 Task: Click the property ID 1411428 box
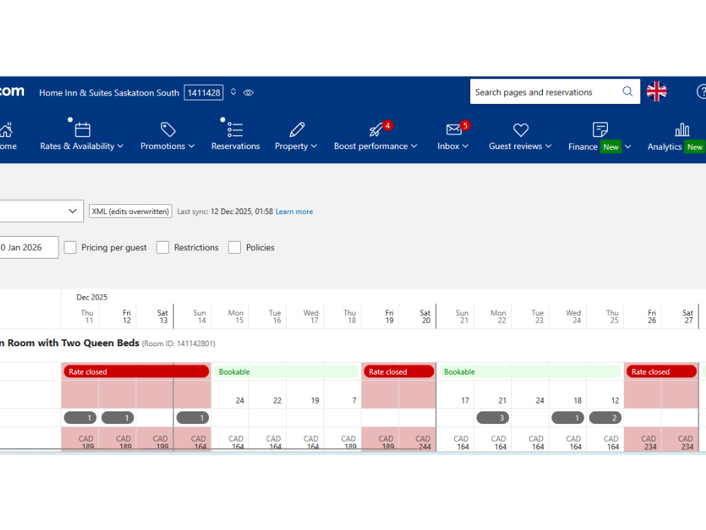203,93
